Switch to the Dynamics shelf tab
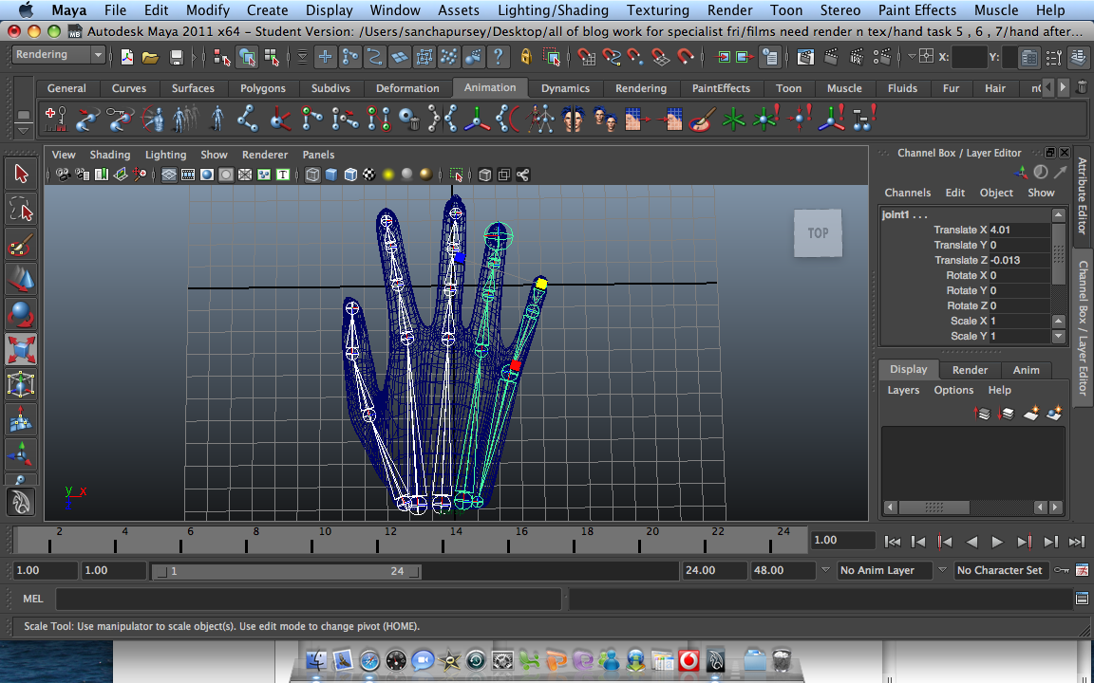Screen dimensions: 1094x683 pyautogui.click(x=565, y=88)
